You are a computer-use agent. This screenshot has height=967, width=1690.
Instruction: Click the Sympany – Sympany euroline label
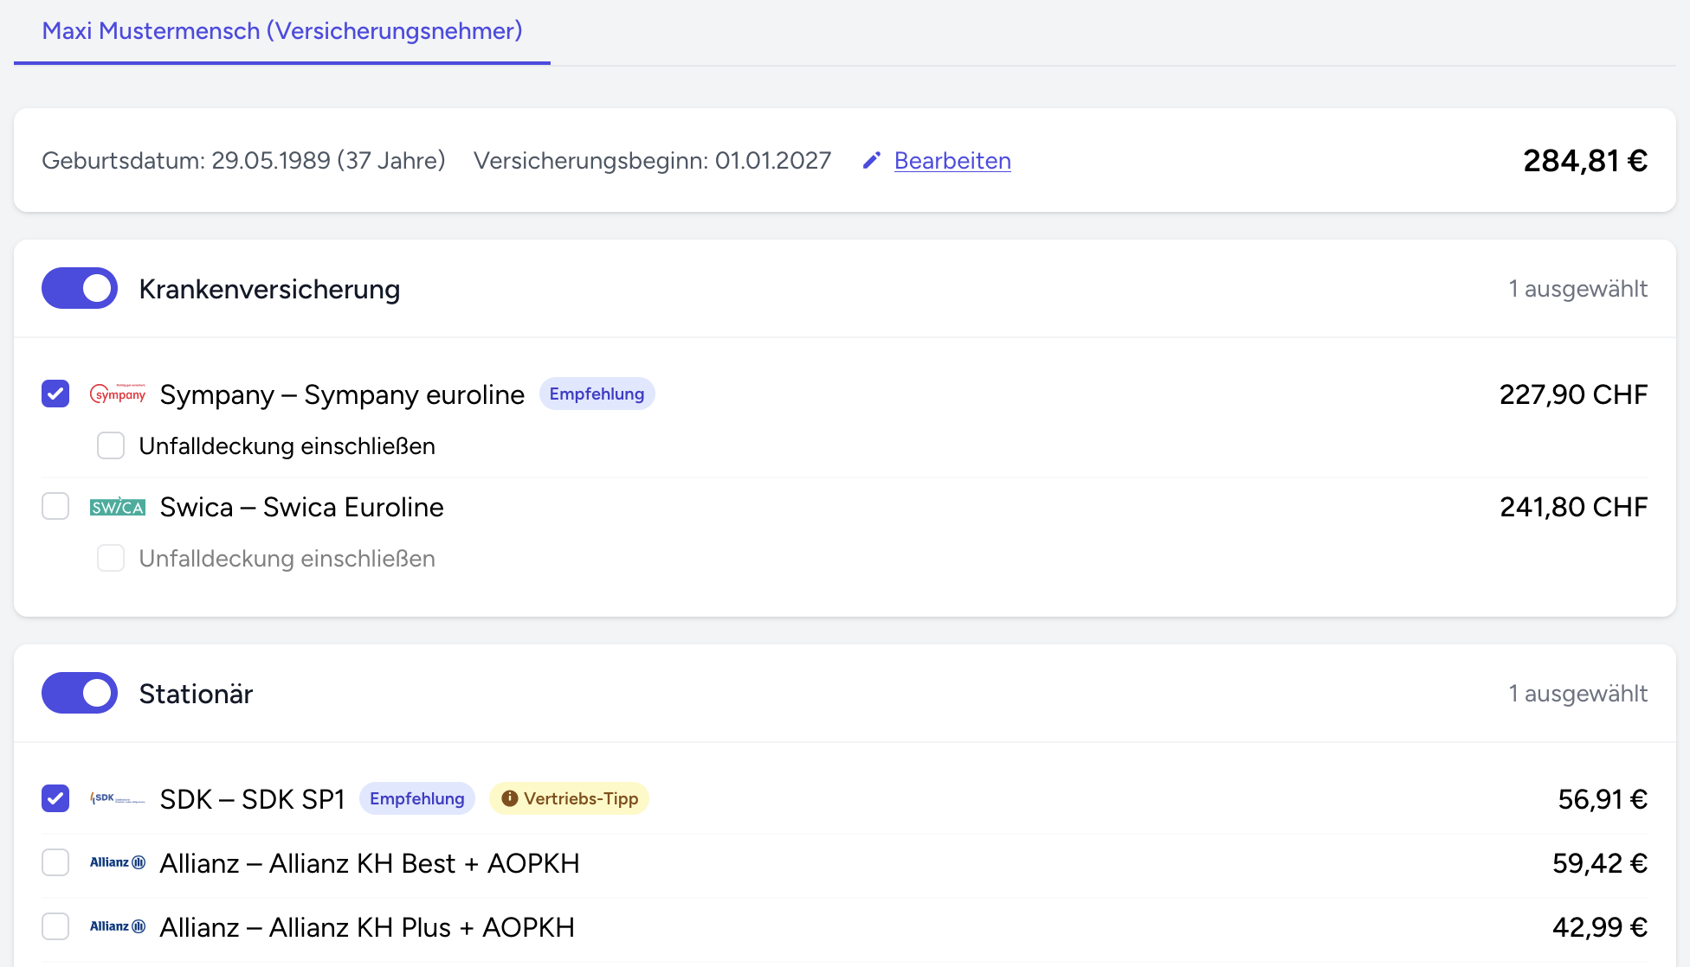[x=342, y=394]
